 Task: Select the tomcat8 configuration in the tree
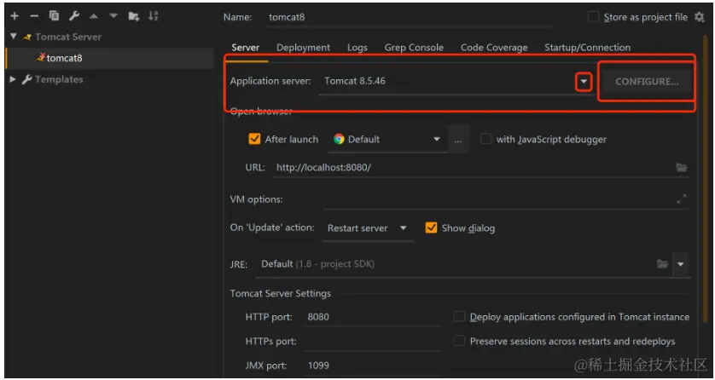[109, 58]
